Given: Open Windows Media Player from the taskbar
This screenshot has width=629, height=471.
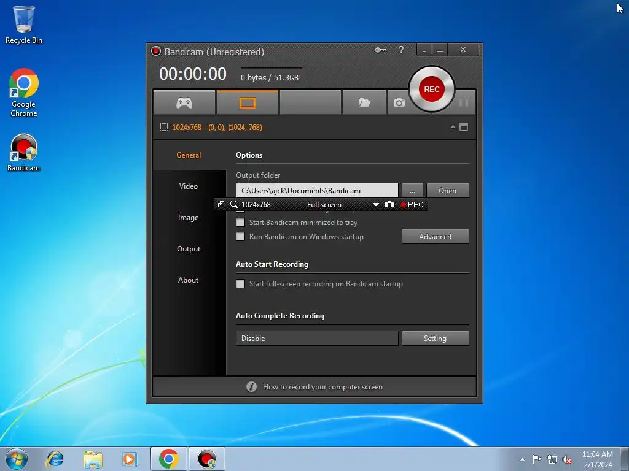Looking at the screenshot, I should (x=130, y=459).
